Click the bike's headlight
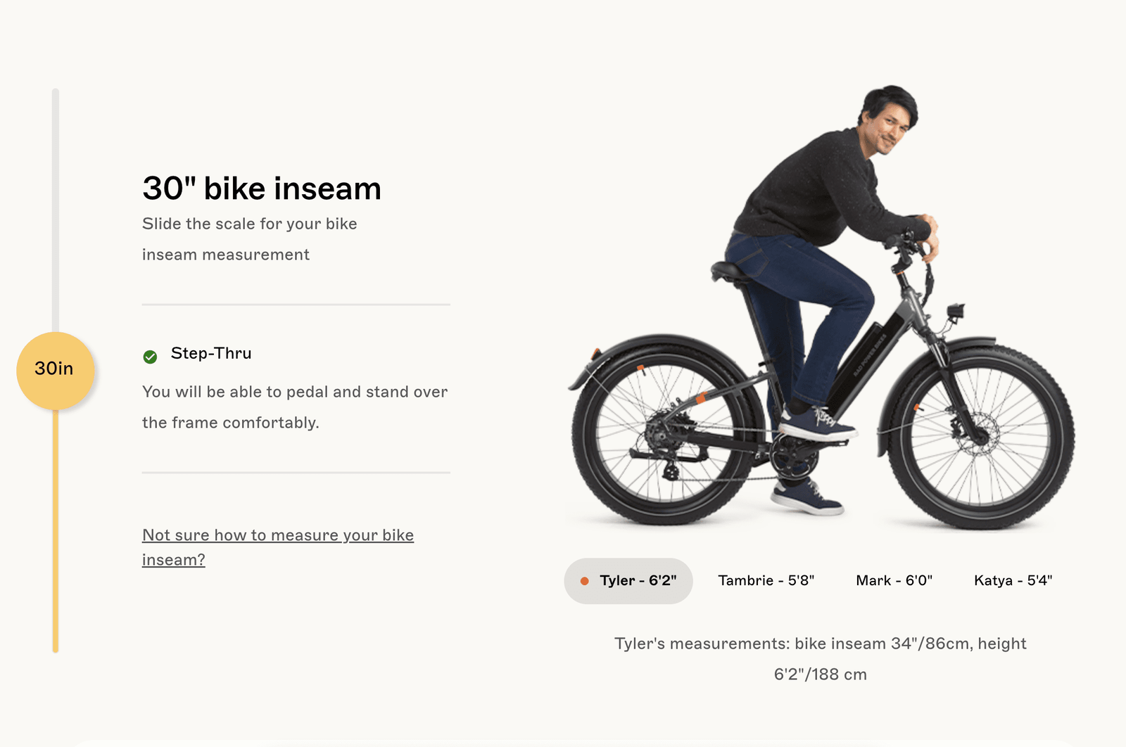Viewport: 1126px width, 747px height. tap(956, 310)
